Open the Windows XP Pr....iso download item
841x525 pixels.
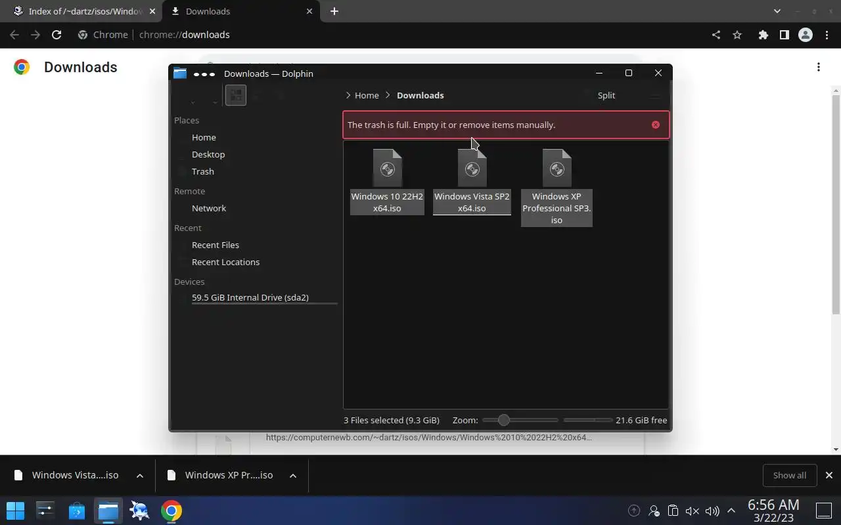point(221,475)
